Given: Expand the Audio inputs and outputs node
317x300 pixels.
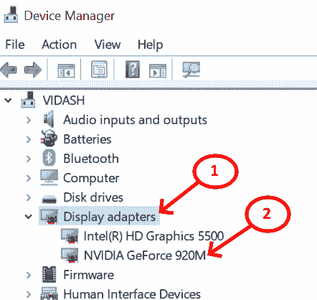Looking at the screenshot, I should pyautogui.click(x=29, y=120).
